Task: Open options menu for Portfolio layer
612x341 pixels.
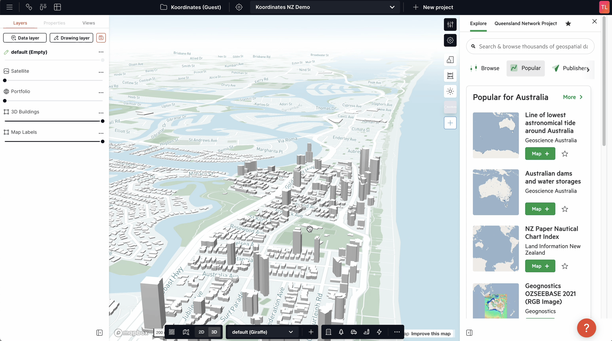Action: pyautogui.click(x=101, y=93)
